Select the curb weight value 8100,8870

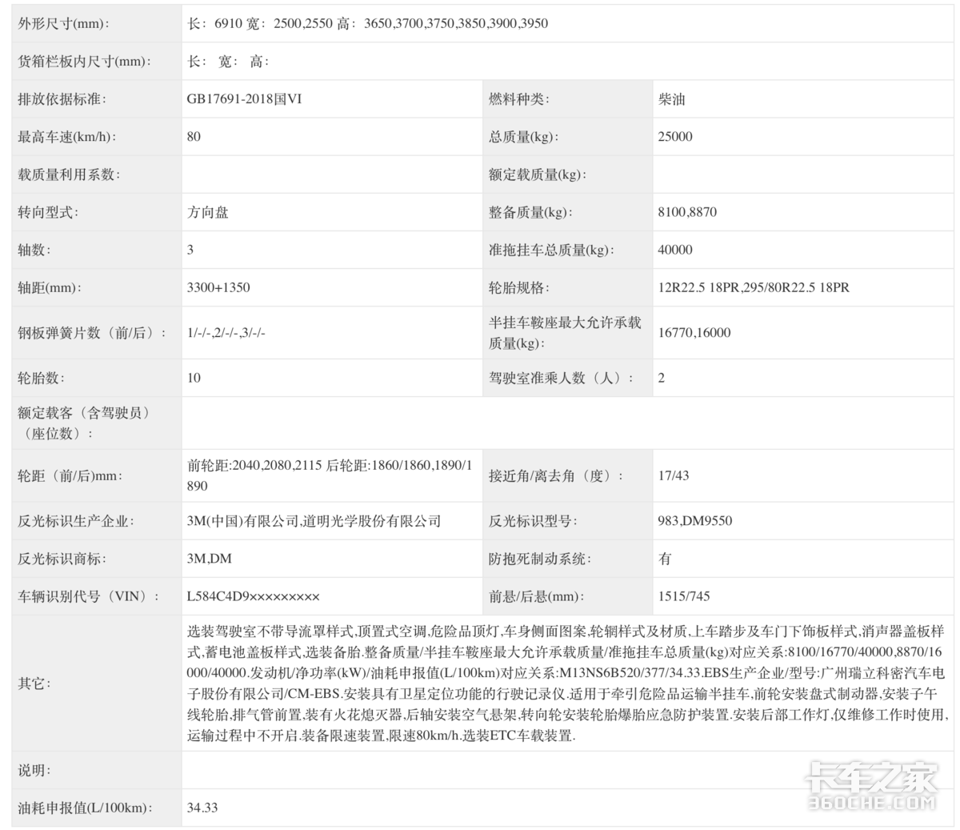(687, 213)
